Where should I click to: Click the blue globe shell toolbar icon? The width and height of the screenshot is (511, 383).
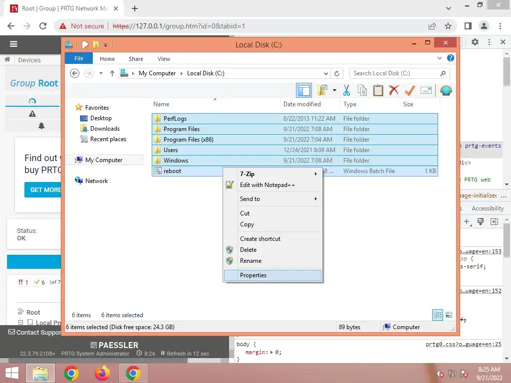(x=446, y=90)
